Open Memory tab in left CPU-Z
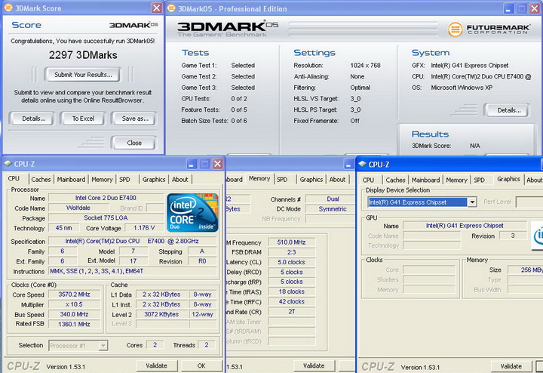 click(102, 180)
